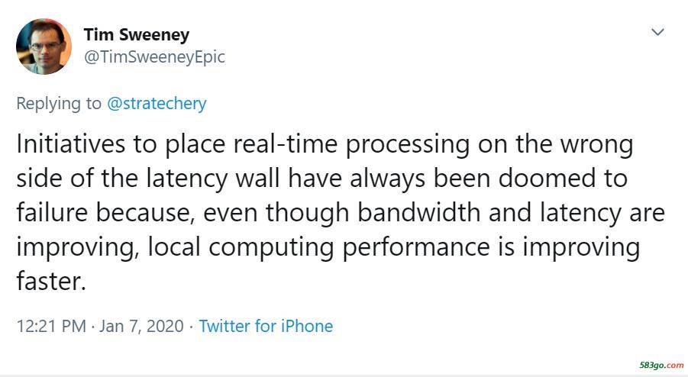Image resolution: width=688 pixels, height=377 pixels.
Task: Click the words 'even though' in tweet
Action: coord(276,214)
